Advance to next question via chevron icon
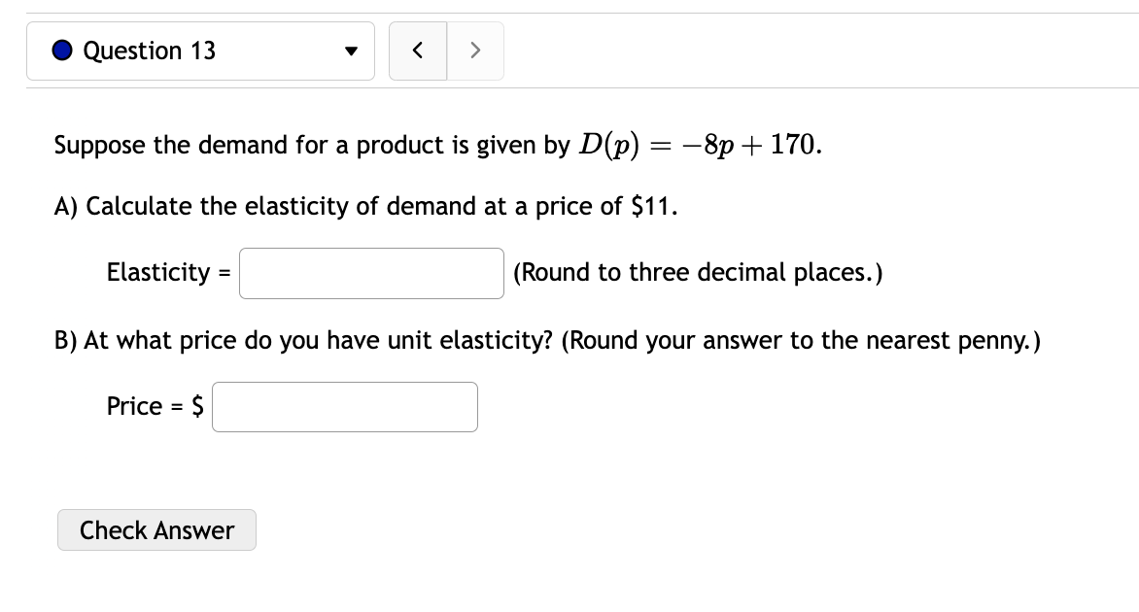This screenshot has height=612, width=1139. (x=474, y=51)
